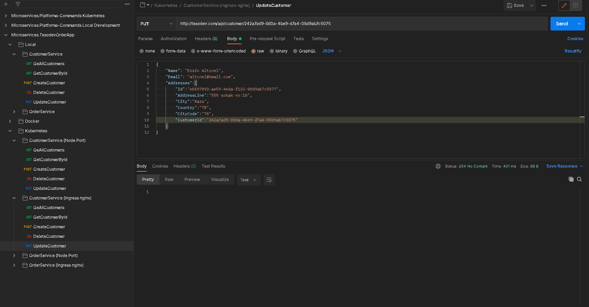Switch to the Authorization tab
Screen dimensions: 589x307
coord(174,39)
